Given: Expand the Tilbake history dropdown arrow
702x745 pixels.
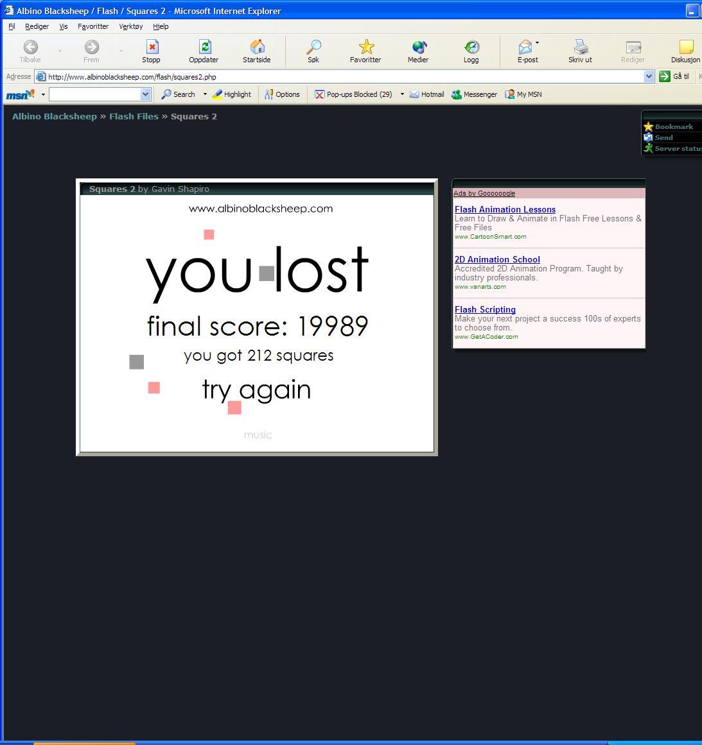Looking at the screenshot, I should 60,50.
